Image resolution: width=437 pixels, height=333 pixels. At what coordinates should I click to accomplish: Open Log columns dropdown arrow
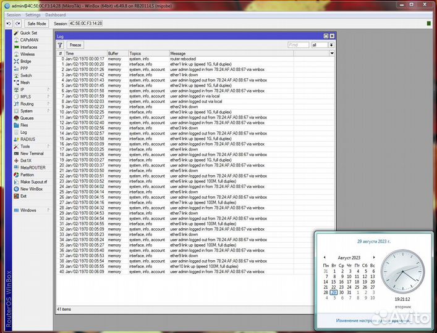[332, 54]
